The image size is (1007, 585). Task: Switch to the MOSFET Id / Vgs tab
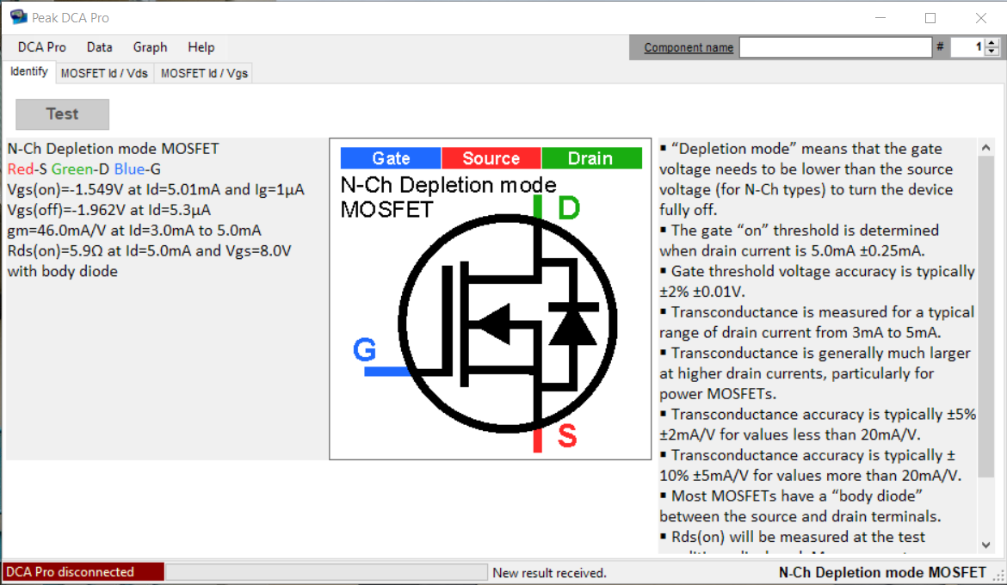[204, 73]
